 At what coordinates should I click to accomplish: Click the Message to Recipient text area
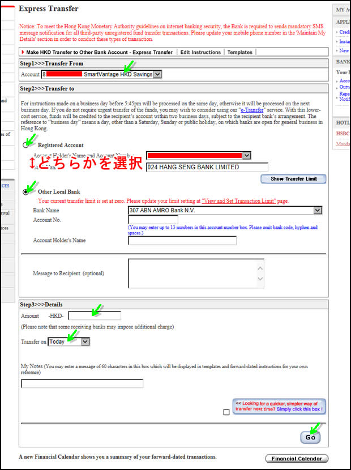196,274
